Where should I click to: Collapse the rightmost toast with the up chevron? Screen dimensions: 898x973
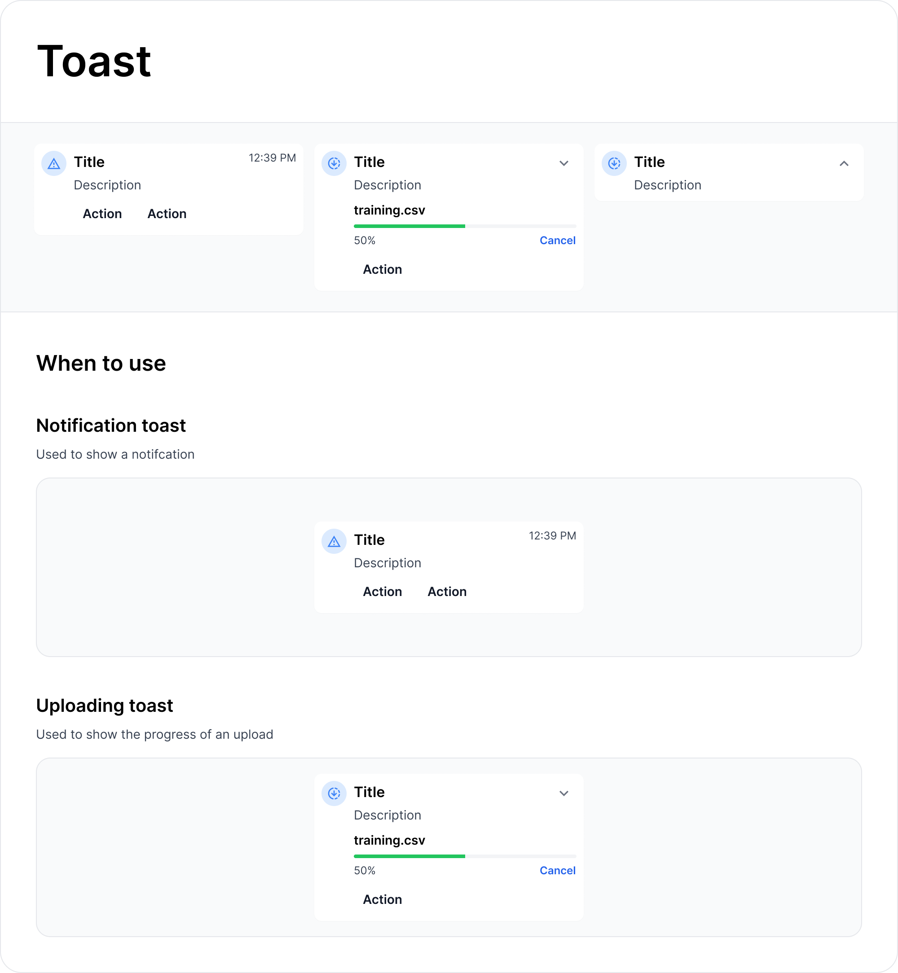coord(844,164)
